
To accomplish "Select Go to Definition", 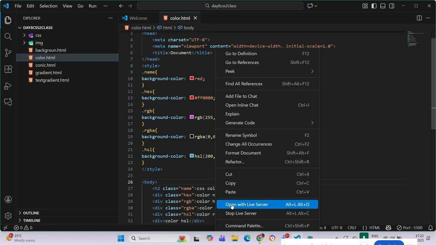I will [x=267, y=53].
